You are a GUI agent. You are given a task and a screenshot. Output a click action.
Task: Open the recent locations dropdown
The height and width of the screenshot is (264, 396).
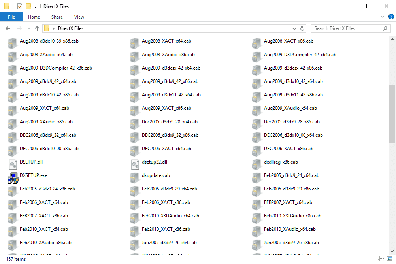29,28
